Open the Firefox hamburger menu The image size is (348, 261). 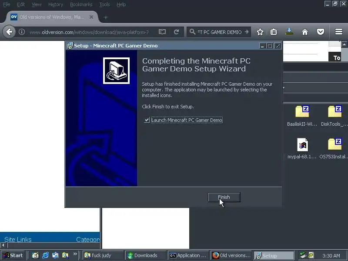coord(339,32)
